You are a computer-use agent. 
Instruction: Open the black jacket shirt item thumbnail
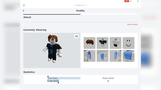click(102, 43)
